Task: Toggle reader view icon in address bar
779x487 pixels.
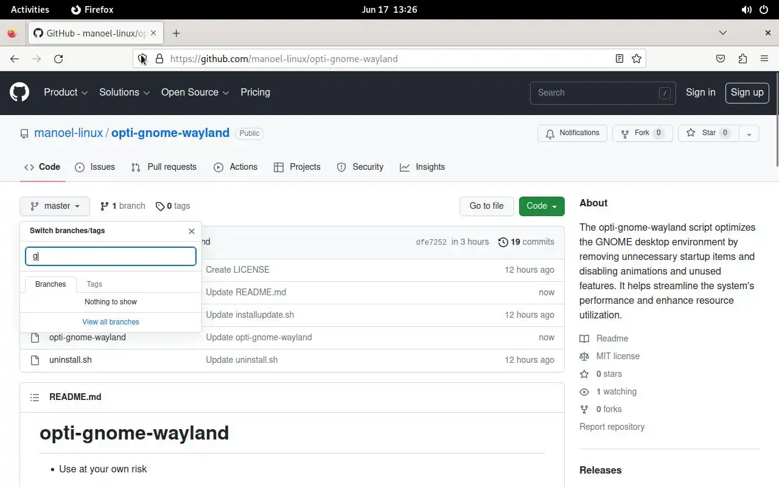Action: coord(619,58)
